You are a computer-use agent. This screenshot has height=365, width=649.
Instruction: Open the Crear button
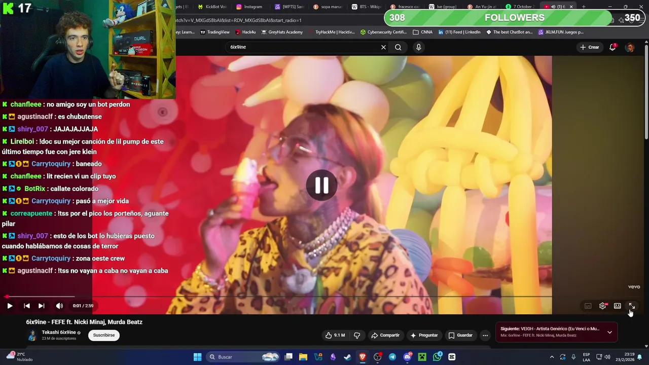tap(590, 47)
